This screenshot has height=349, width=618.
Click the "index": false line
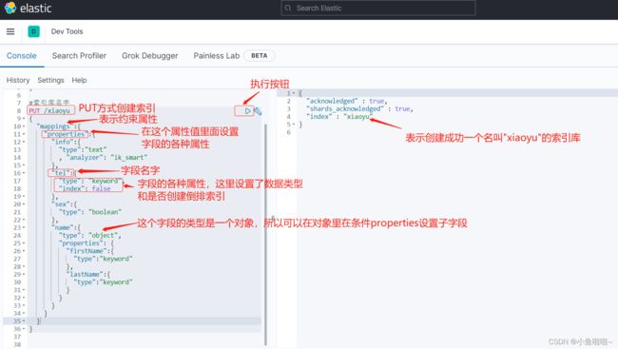85,188
